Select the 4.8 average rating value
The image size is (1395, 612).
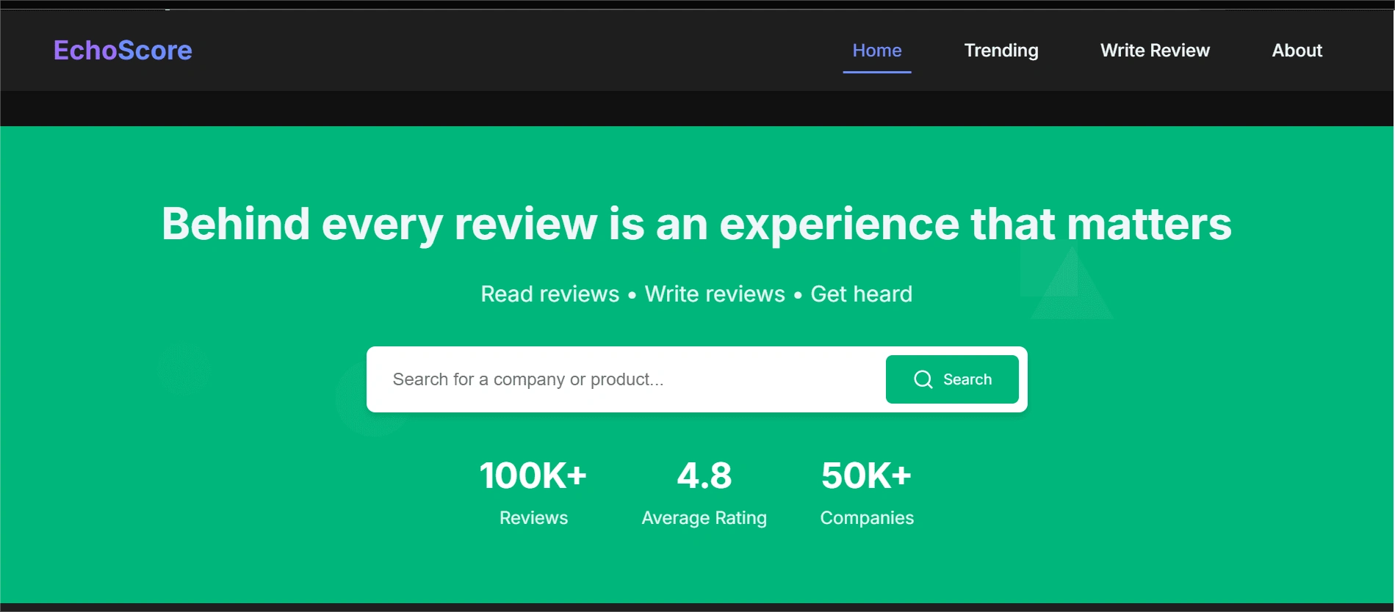coord(704,476)
